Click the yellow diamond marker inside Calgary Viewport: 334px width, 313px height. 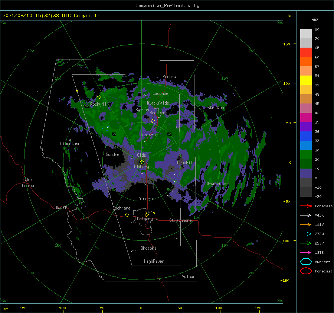coord(147,214)
